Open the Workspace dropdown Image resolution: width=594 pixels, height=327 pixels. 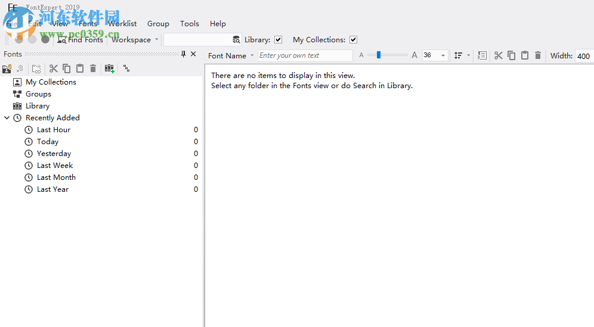point(134,40)
